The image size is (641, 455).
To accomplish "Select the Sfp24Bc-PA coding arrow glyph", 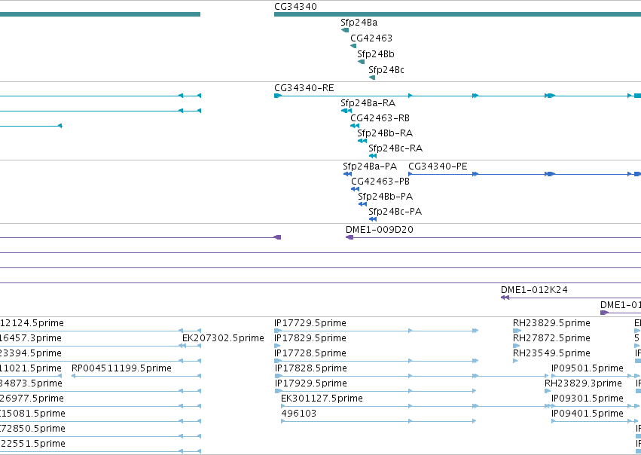I will click(x=372, y=219).
